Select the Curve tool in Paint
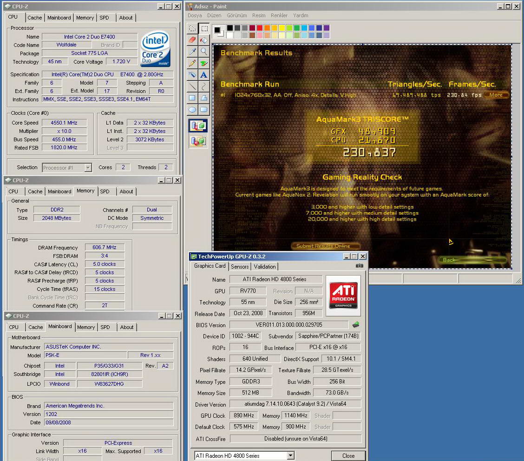The image size is (524, 461). 204,86
